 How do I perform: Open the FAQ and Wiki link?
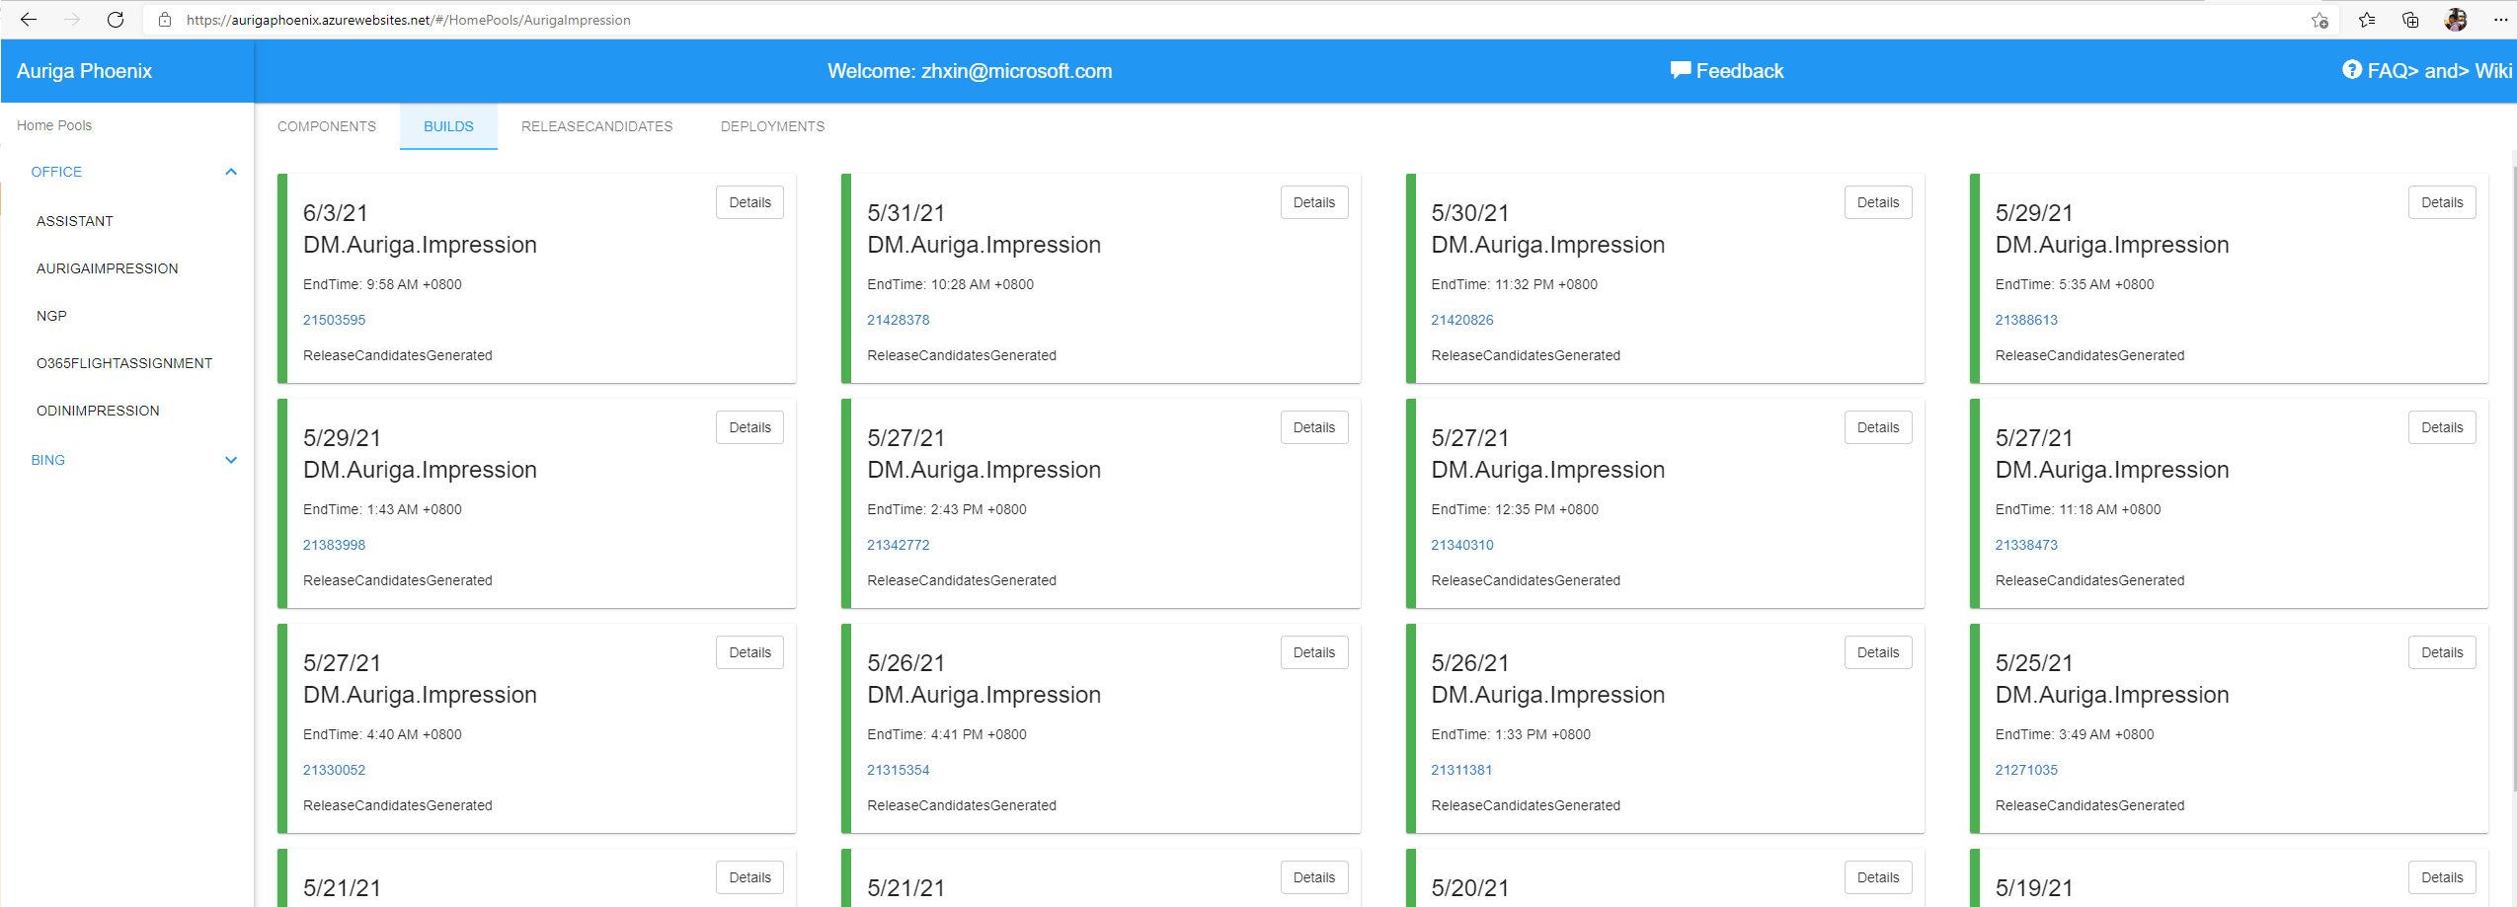2428,71
